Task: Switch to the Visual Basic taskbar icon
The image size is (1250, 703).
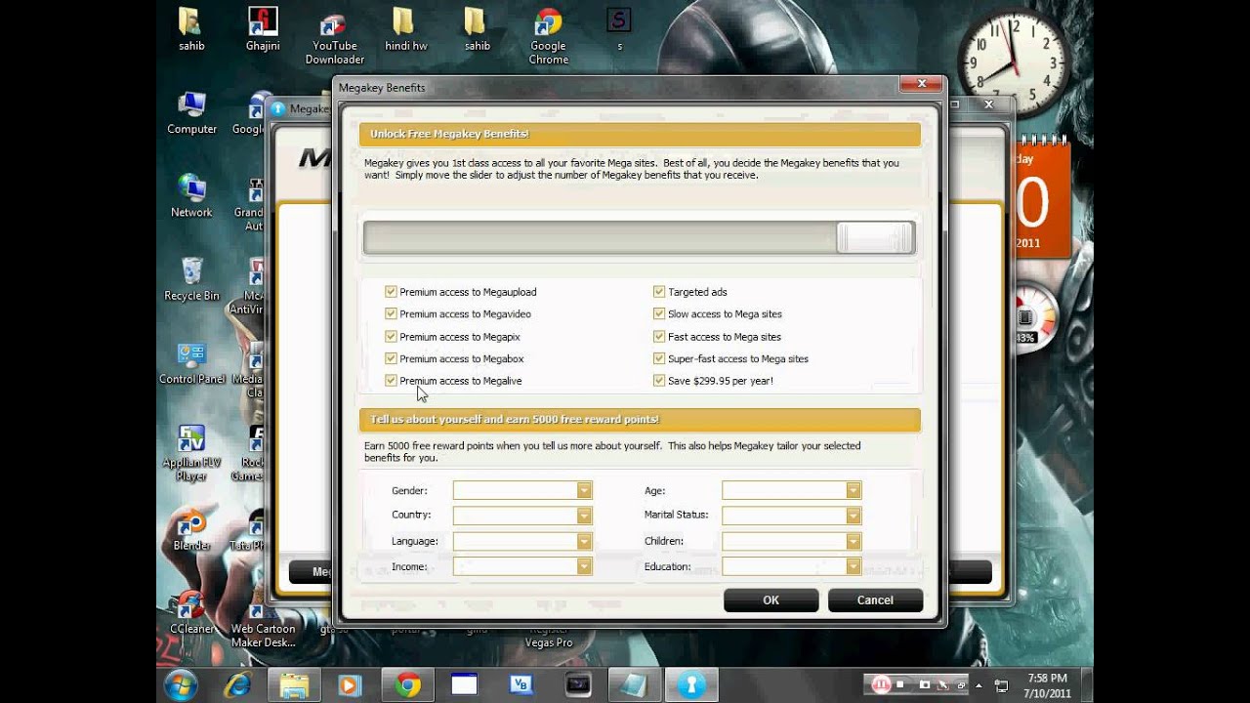Action: coord(521,685)
